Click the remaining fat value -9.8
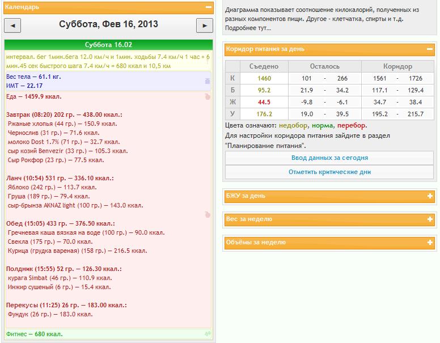 coord(307,102)
